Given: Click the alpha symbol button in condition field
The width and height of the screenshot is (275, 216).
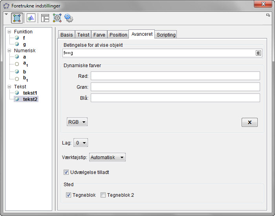Looking at the screenshot, I should pyautogui.click(x=258, y=53).
